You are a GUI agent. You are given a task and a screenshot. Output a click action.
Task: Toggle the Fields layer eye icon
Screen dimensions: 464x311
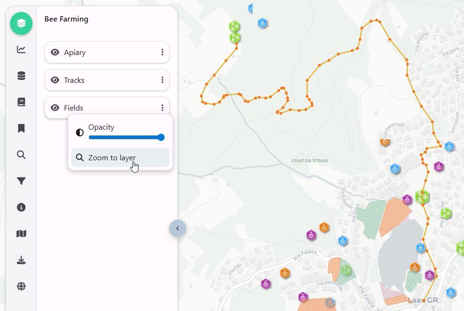[55, 108]
